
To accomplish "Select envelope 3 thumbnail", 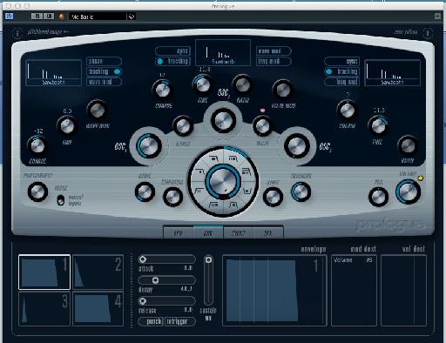I will pos(44,308).
